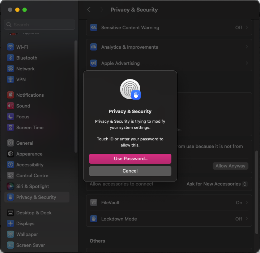The image size is (260, 253).
Task: Click the Wi-Fi icon in sidebar
Action: 10,47
